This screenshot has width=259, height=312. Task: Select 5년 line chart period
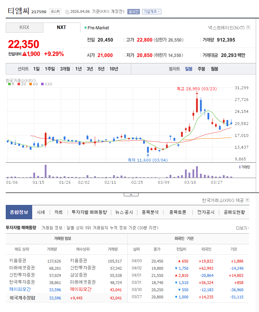coord(101,69)
